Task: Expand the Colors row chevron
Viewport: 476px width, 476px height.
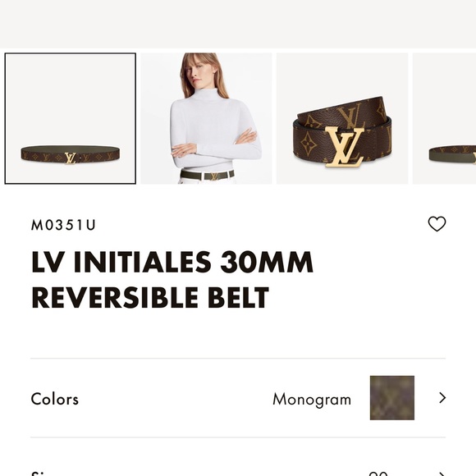Action: [442, 398]
